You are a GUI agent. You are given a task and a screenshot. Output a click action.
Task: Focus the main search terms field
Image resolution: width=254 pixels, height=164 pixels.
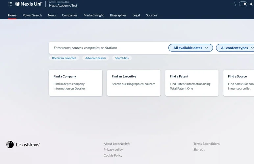(109, 48)
